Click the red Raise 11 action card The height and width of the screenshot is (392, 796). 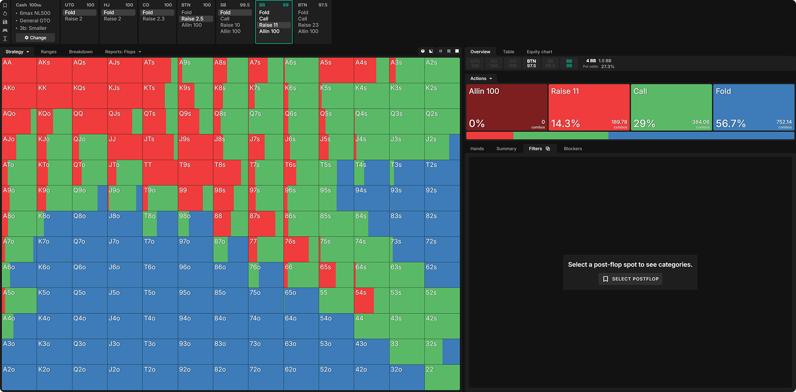(x=589, y=107)
